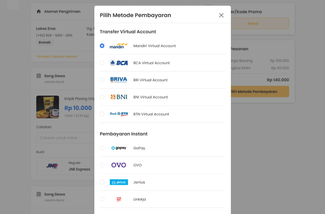Click the LinkAja logo icon
Screen dimensions: 325x214
coord(119,199)
